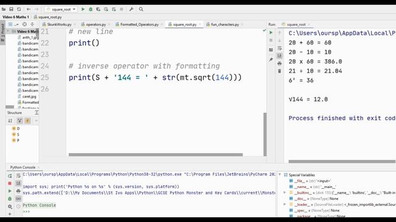Toggle show variables glasses icon in console
Screen dimensions: 396x222
click(x=18, y=199)
